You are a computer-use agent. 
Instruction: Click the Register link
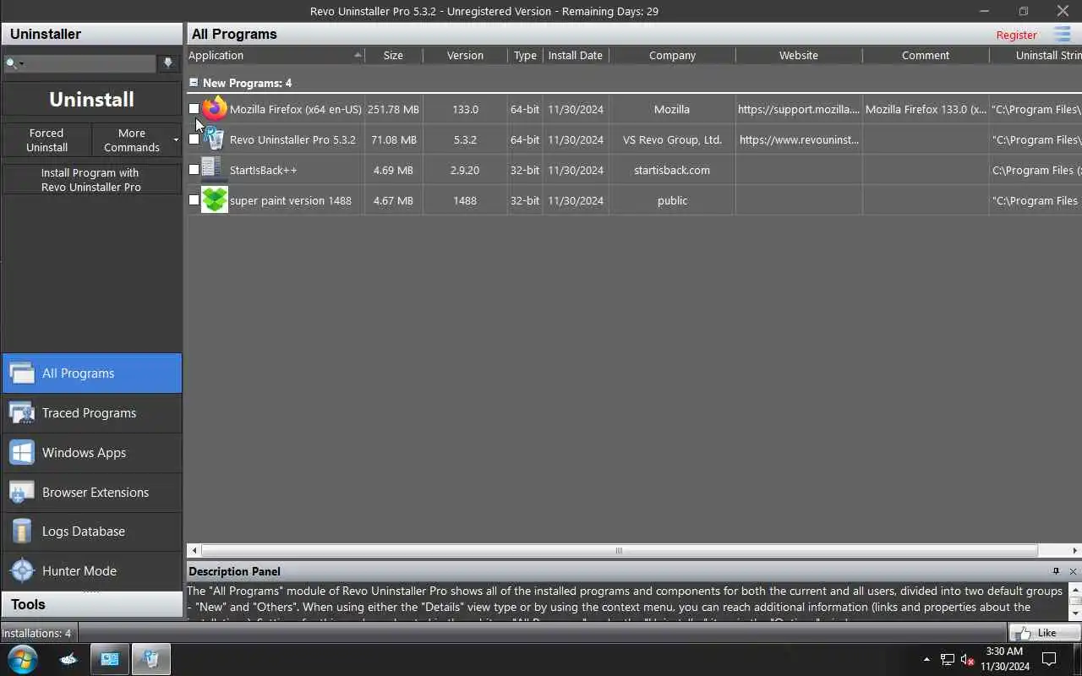click(x=1016, y=35)
